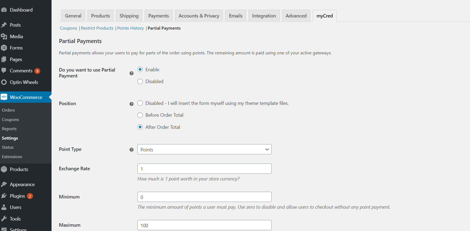470x231 pixels.
Task: Choose After Order Total position
Action: coord(140,127)
